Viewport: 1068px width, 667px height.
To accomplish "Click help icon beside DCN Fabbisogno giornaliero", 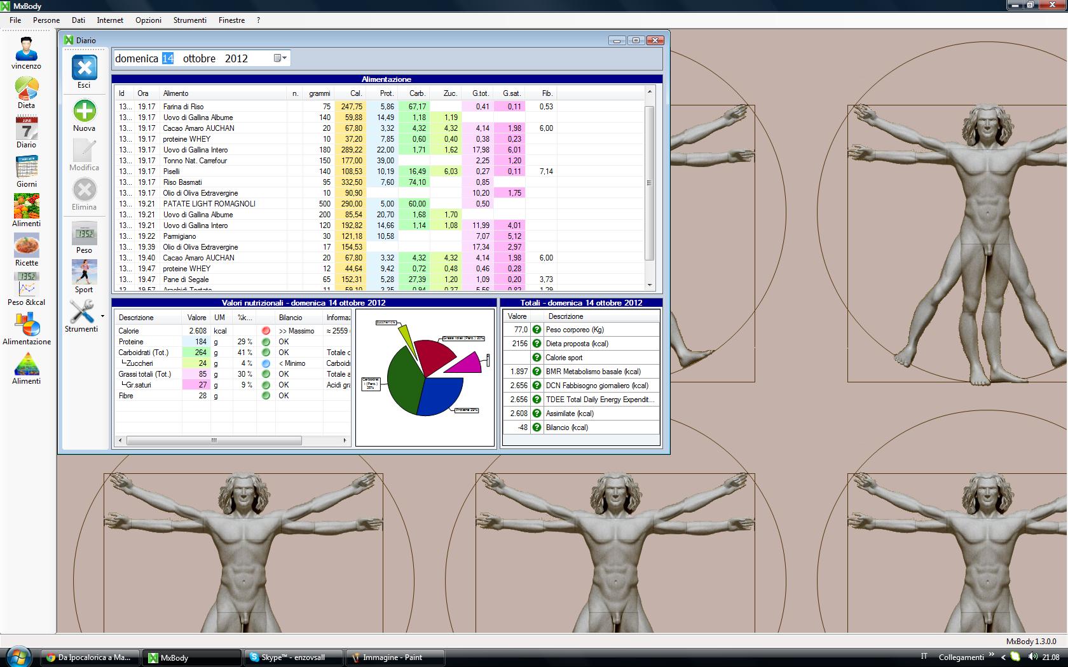I will pyautogui.click(x=537, y=386).
